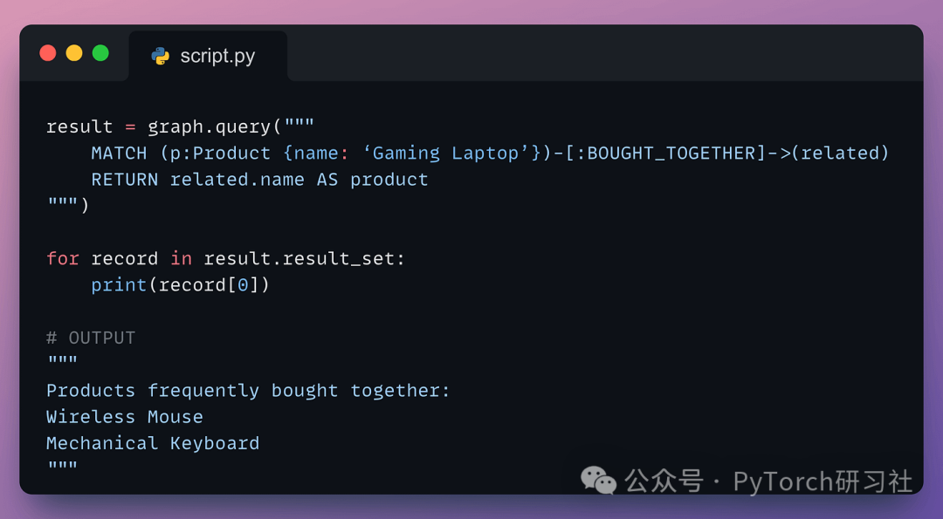Click the # OUTPUT comment
Viewport: 943px width, 519px height.
tap(91, 338)
